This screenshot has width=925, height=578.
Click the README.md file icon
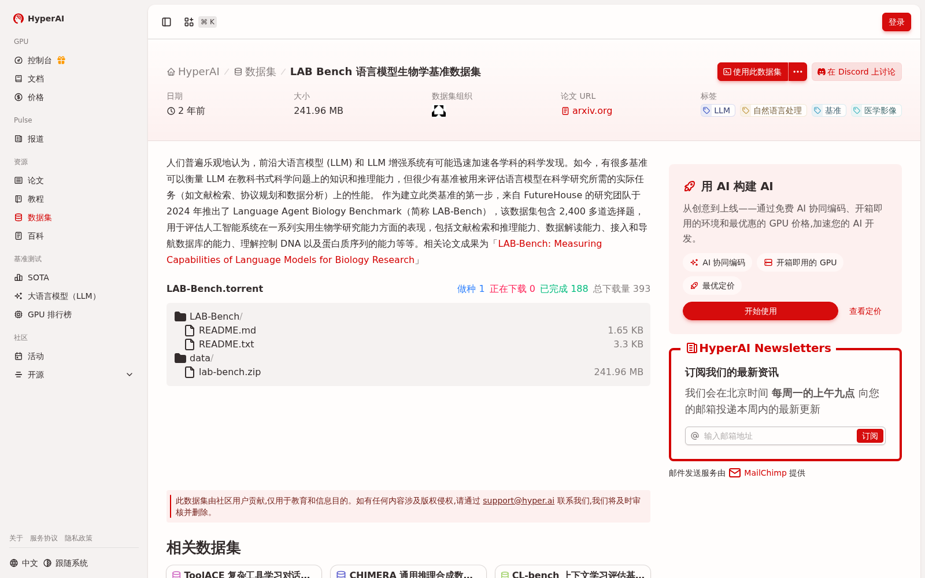(x=190, y=331)
